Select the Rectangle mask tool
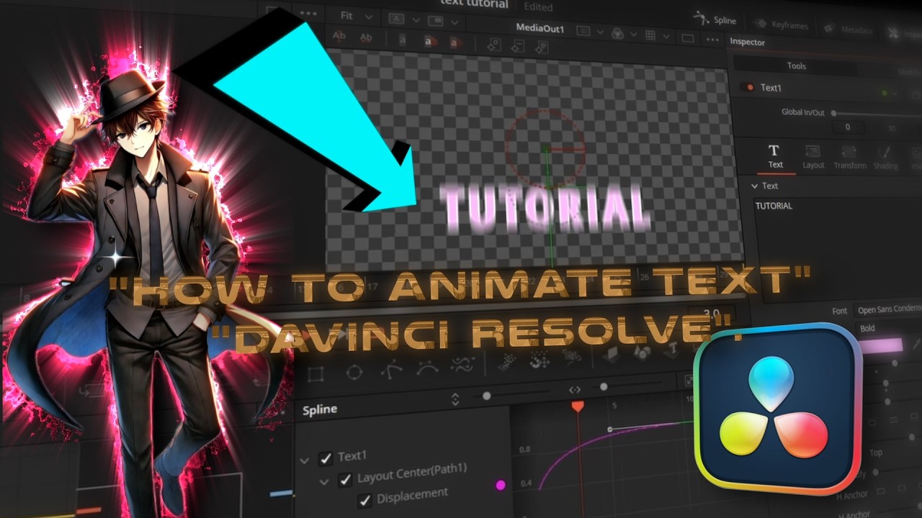Image resolution: width=922 pixels, height=518 pixels. 315,374
